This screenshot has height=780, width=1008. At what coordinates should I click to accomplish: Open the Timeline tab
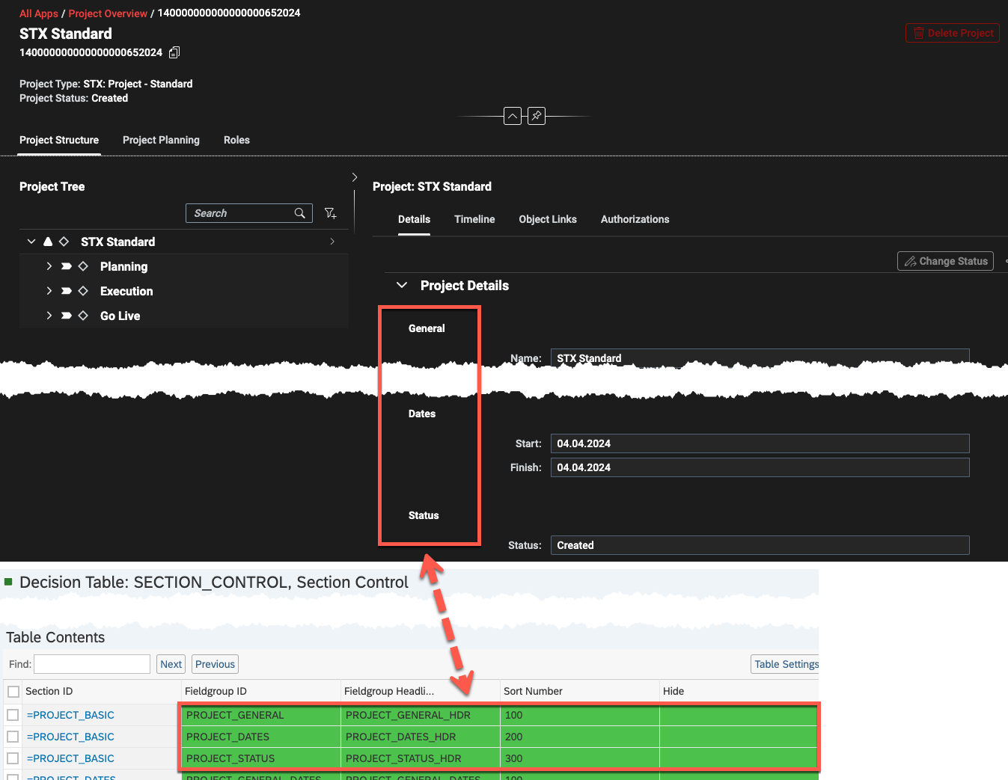point(474,219)
